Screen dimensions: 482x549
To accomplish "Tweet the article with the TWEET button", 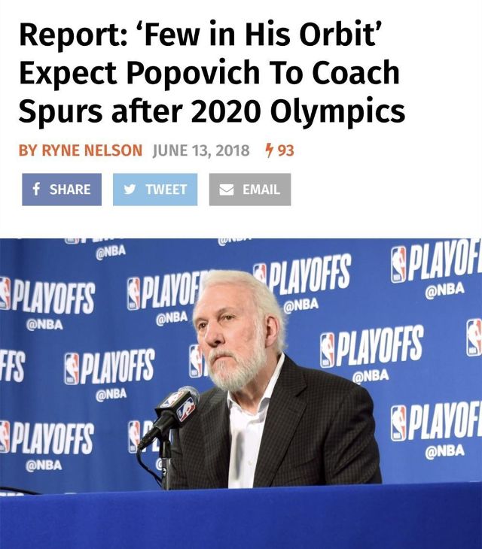I will (x=155, y=190).
